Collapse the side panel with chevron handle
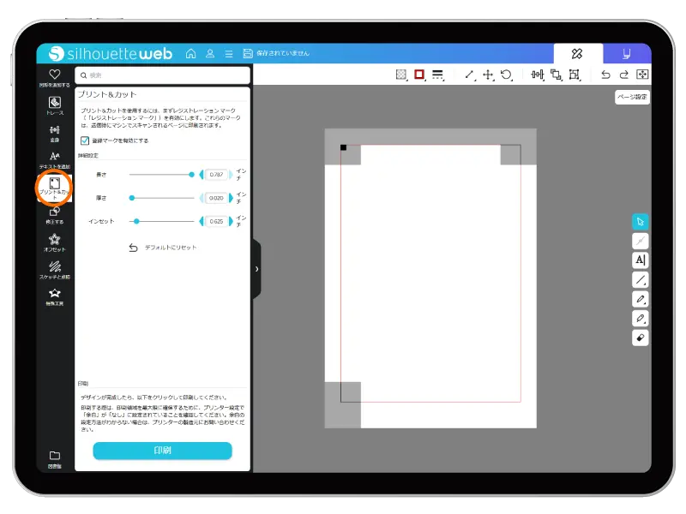 tap(256, 269)
